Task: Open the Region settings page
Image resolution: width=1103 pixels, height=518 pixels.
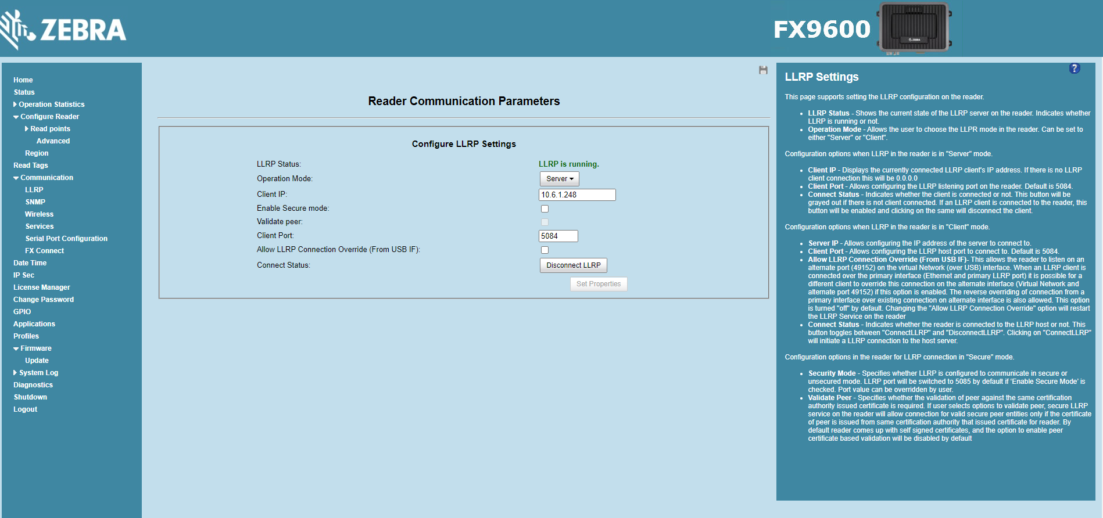Action: click(x=37, y=153)
